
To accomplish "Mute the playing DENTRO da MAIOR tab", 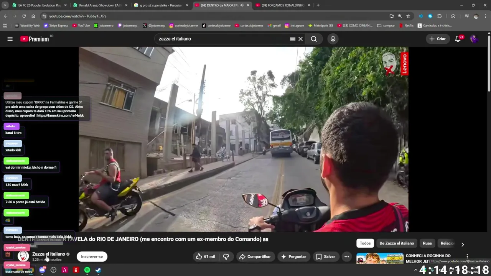I will click(242, 5).
